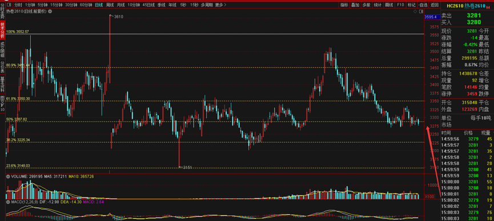The height and width of the screenshot is (221, 494).
Task: Open 分价表 sidebar tab
Action: click(2, 67)
